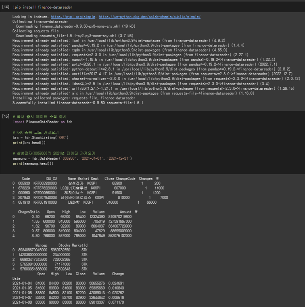Open the https://pypi.org/simple link
Screen dimensions: 305x307
click(x=73, y=17)
